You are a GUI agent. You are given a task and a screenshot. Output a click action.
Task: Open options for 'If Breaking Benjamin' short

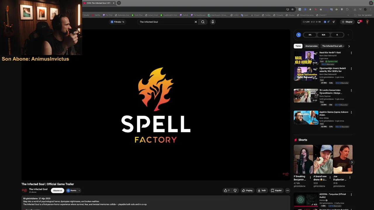coord(310,177)
